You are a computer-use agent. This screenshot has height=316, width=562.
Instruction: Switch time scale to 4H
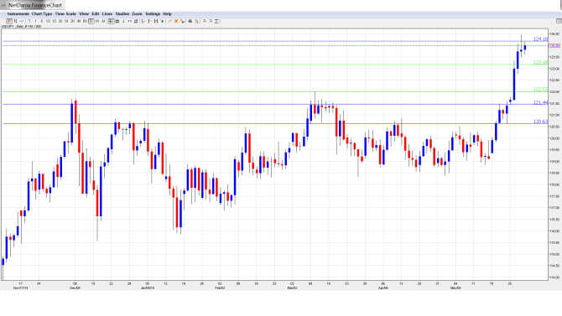tap(79, 21)
